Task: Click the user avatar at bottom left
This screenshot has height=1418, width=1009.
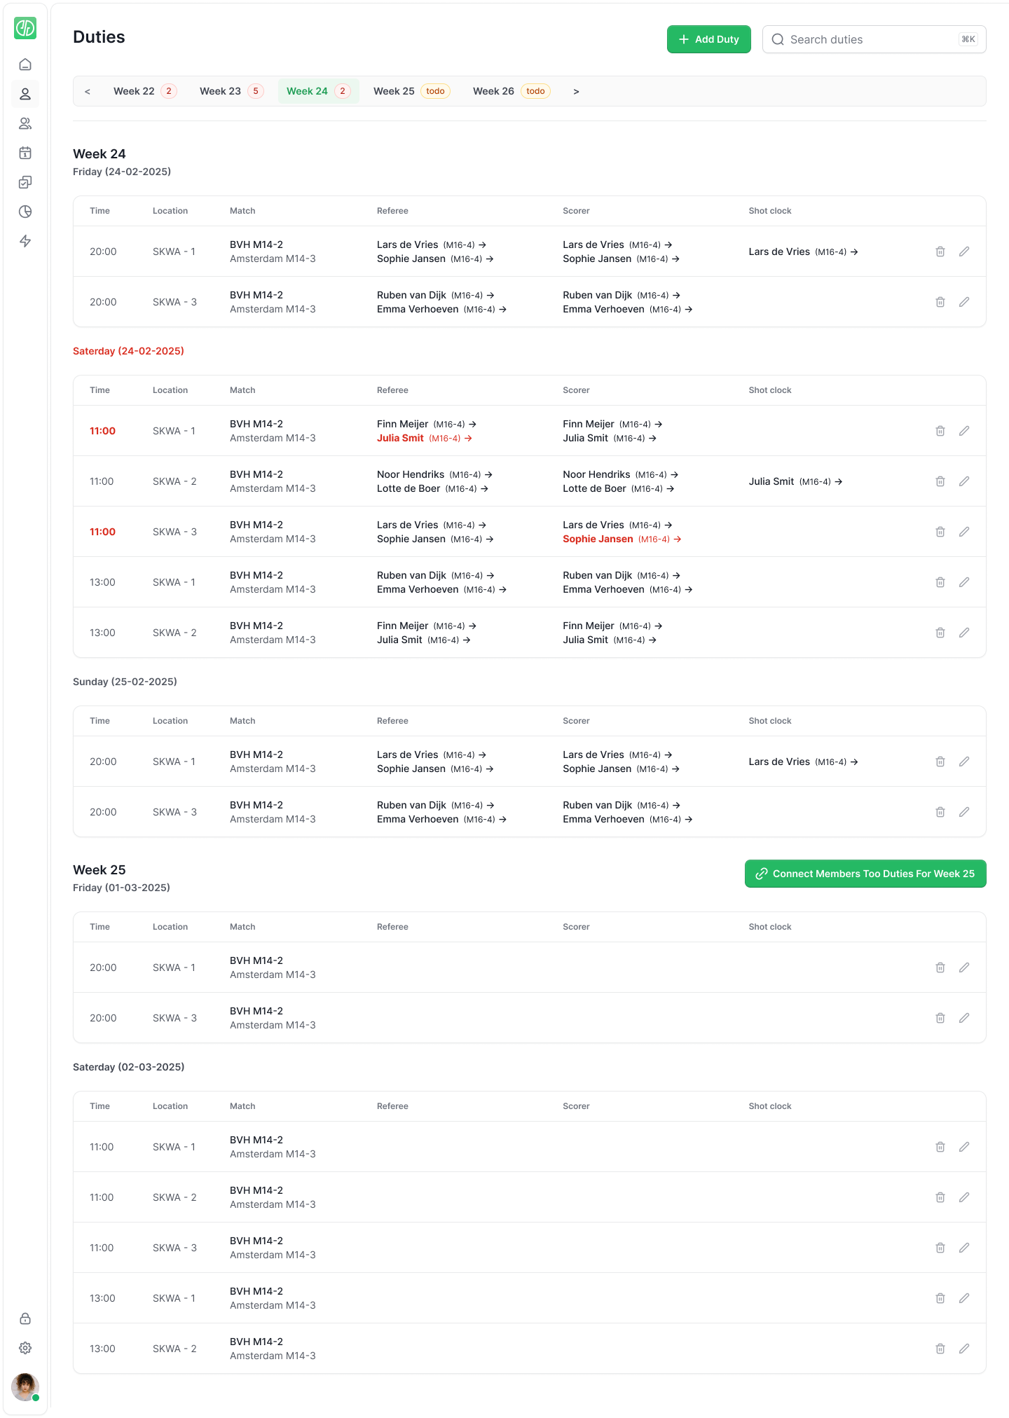Action: point(25,1386)
